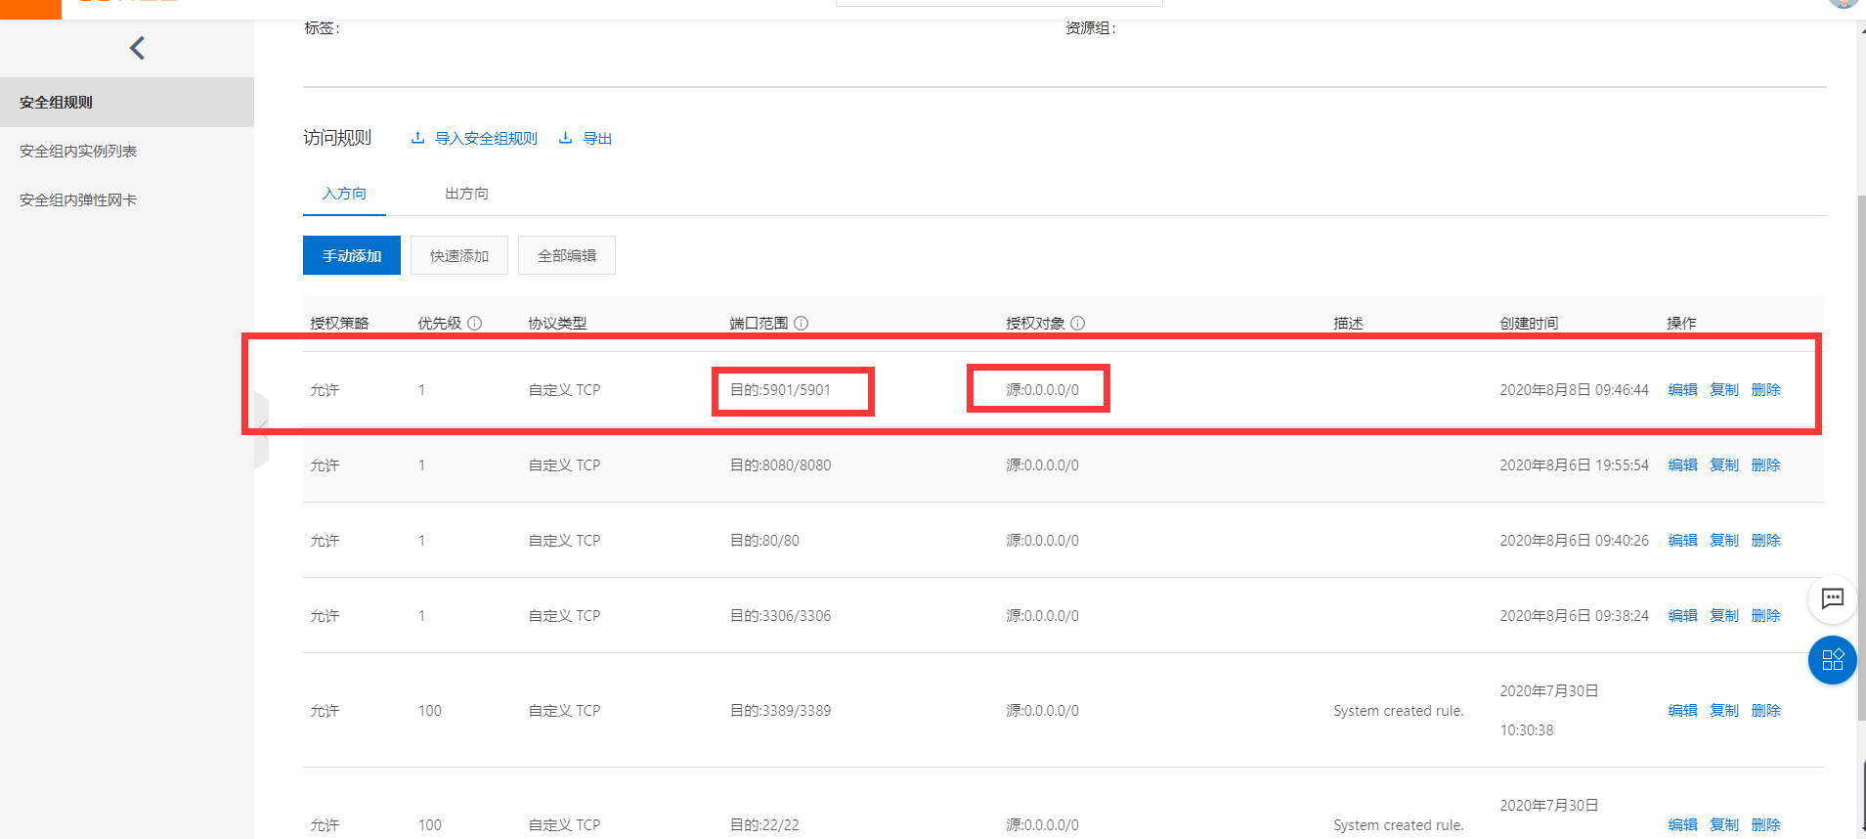This screenshot has height=839, width=1866.
Task: Click the export icon beside 导出
Action: tap(565, 138)
